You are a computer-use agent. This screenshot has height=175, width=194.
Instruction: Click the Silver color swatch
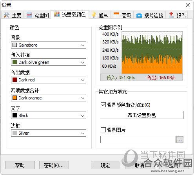[15, 133]
